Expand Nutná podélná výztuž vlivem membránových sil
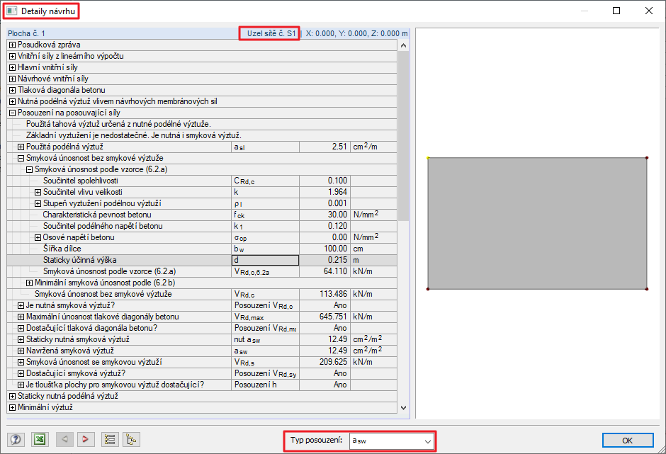Screen dimensions: 666x454 tap(12, 101)
